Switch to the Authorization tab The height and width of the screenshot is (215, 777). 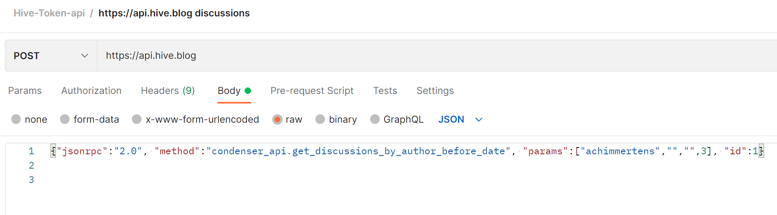91,91
